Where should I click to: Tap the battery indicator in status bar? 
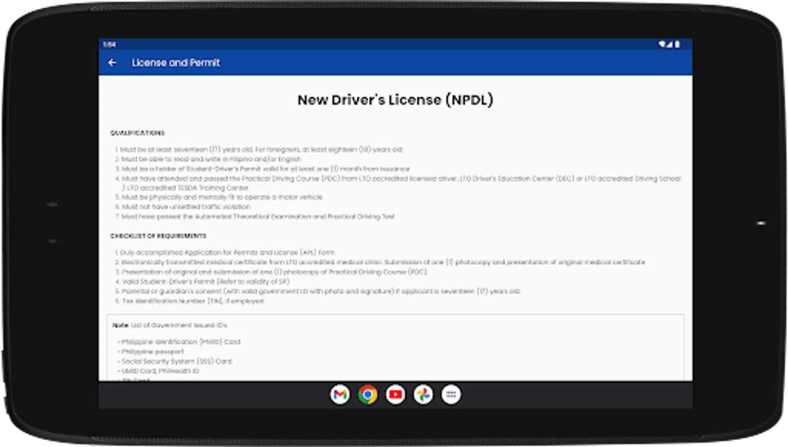point(677,44)
